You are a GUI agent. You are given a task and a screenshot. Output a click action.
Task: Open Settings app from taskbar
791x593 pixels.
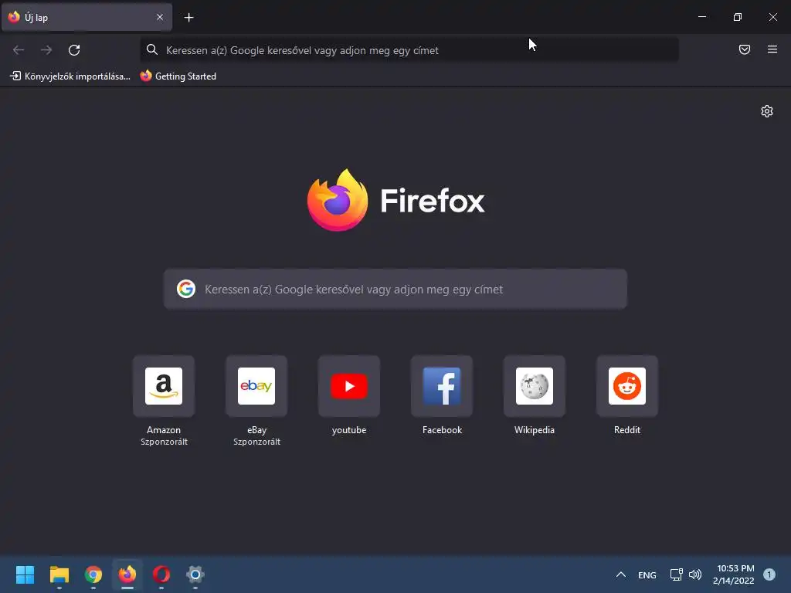pos(195,574)
